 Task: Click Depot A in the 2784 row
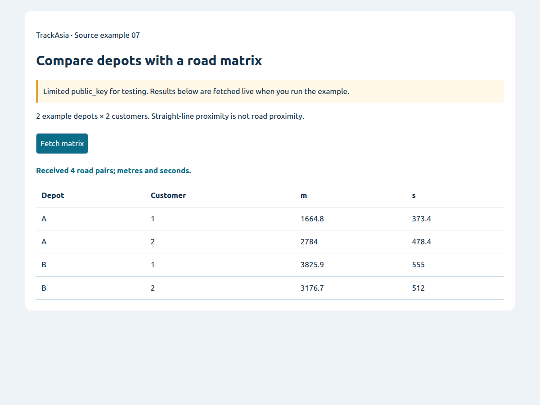click(x=90, y=242)
